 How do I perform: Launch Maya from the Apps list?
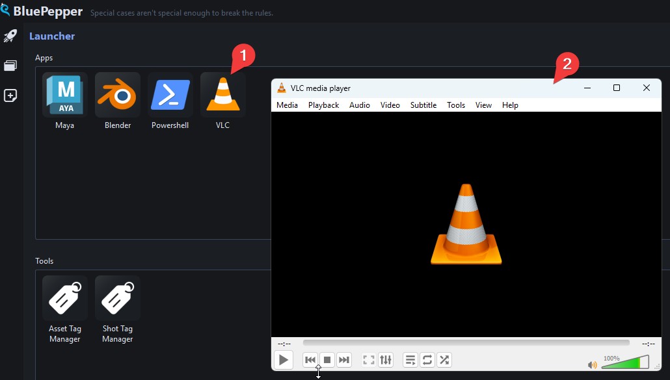65,95
